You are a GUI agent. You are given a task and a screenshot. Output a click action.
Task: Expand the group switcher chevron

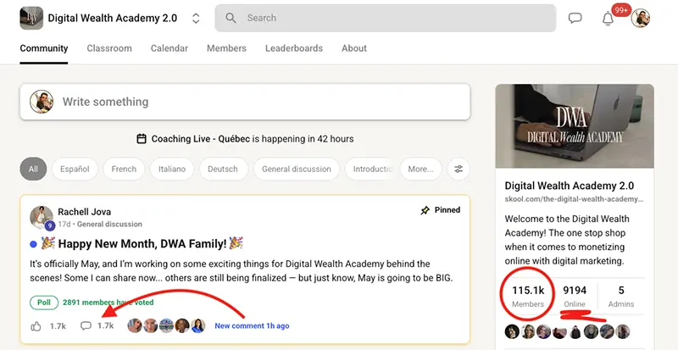pos(196,18)
